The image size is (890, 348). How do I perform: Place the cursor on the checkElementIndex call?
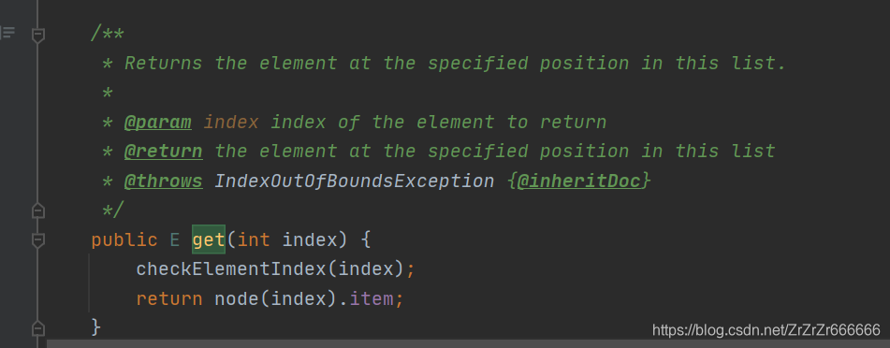(x=231, y=269)
